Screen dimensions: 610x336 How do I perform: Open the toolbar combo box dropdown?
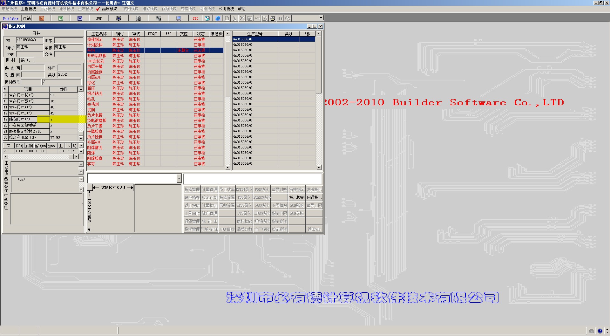[x=321, y=18]
